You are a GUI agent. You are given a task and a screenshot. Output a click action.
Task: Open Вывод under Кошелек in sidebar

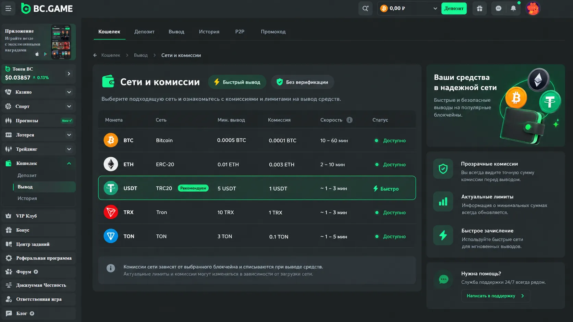pos(44,187)
